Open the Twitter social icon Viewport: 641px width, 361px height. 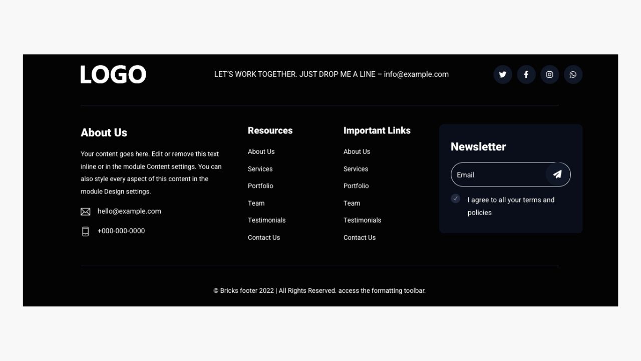tap(503, 75)
